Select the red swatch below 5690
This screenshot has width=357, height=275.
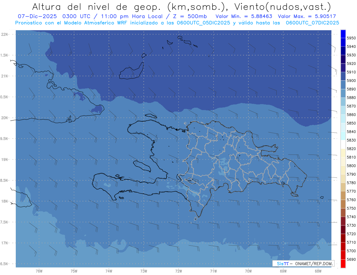[x=343, y=263]
